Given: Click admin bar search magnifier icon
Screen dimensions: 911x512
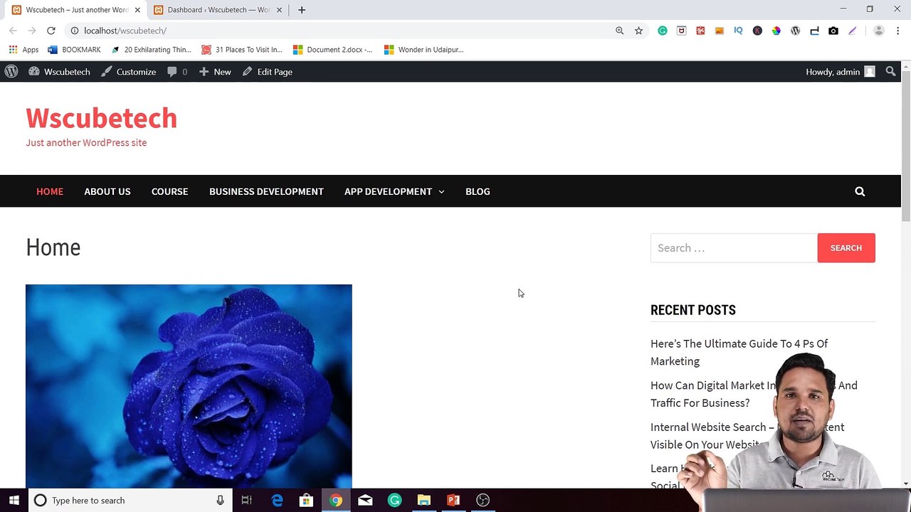Looking at the screenshot, I should coord(890,72).
